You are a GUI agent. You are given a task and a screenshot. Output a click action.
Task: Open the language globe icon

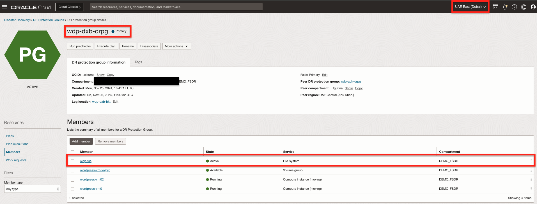tap(524, 7)
